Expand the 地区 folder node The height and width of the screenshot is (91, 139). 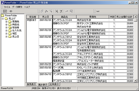pyautogui.click(x=6, y=33)
